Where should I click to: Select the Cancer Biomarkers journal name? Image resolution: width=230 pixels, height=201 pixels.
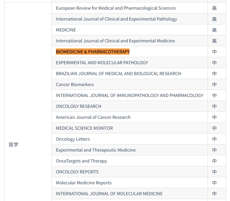click(x=75, y=84)
